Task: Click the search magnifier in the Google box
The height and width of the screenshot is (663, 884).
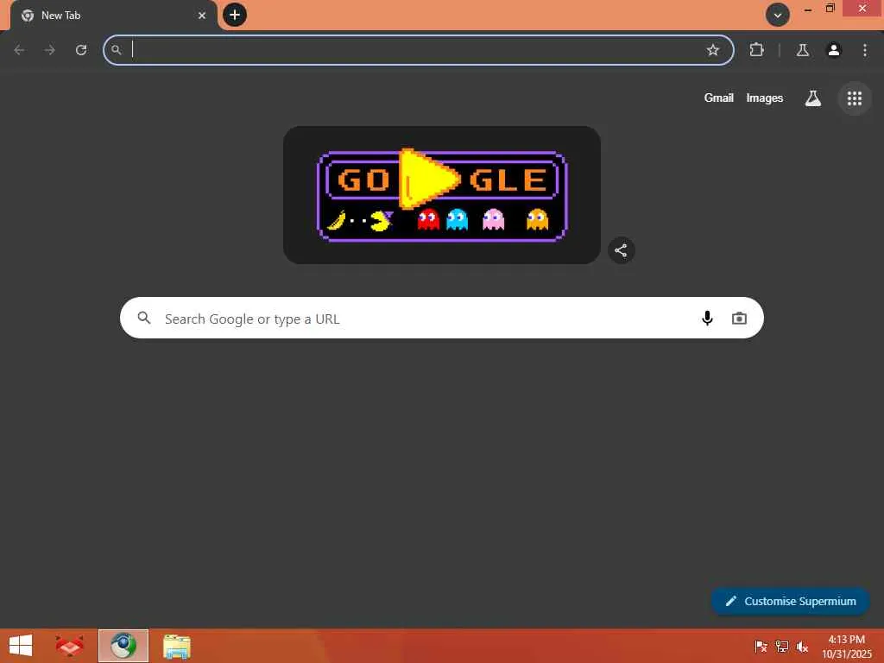Action: 144,318
